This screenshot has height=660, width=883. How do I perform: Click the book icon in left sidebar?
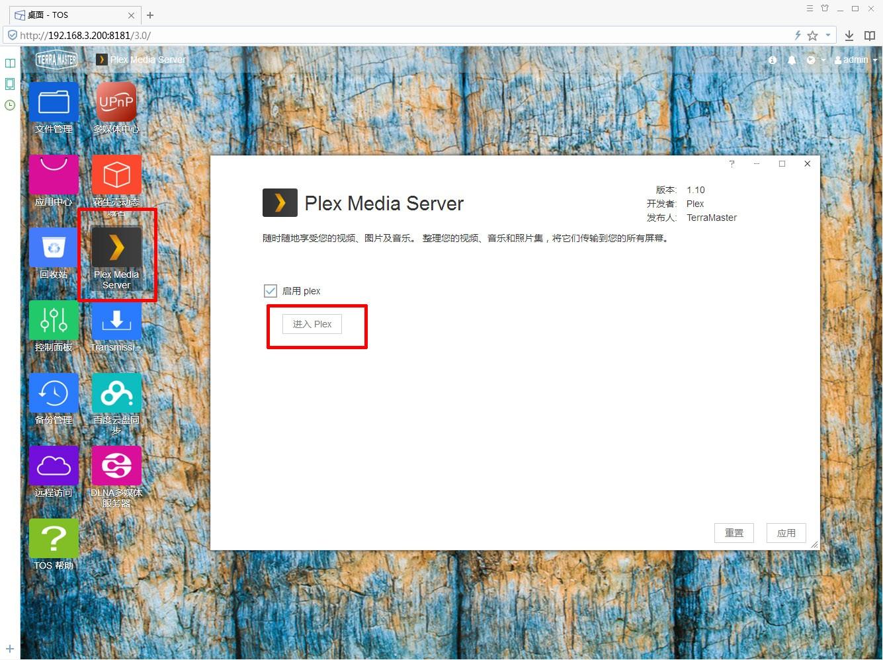10,63
